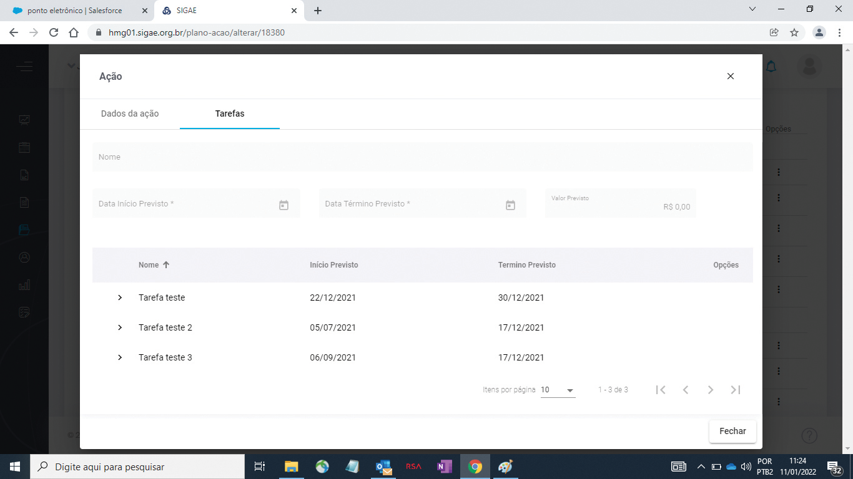Screen dimensions: 853x479
Task: Click the date 30/12/2021
Action: click(521, 298)
